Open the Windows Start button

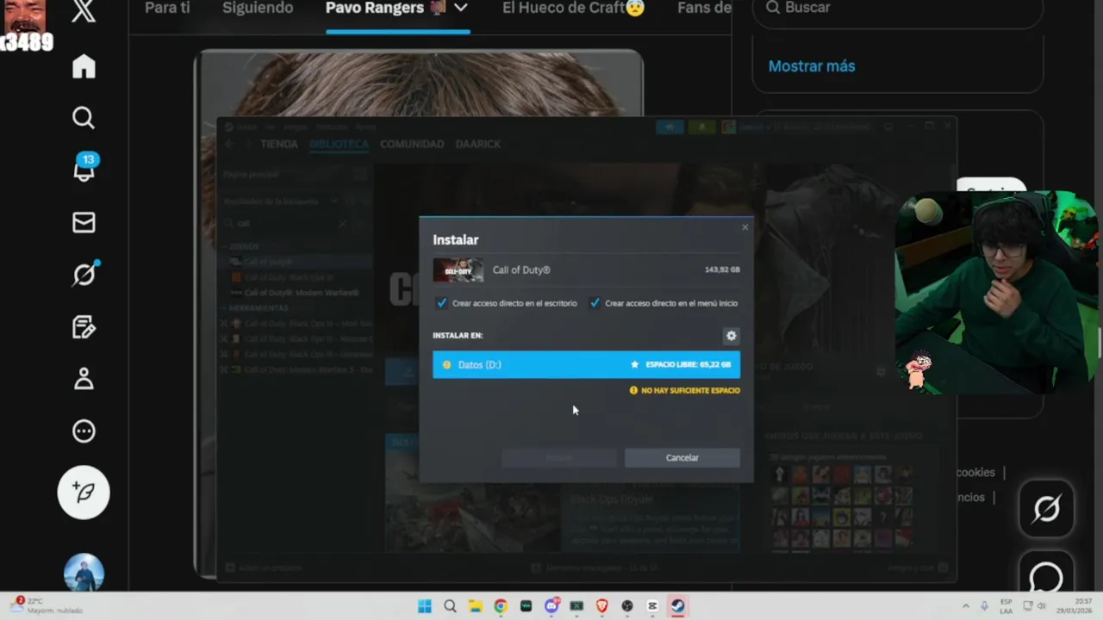[x=425, y=606]
